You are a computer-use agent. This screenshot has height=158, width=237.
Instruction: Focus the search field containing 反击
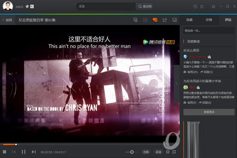point(107,6)
